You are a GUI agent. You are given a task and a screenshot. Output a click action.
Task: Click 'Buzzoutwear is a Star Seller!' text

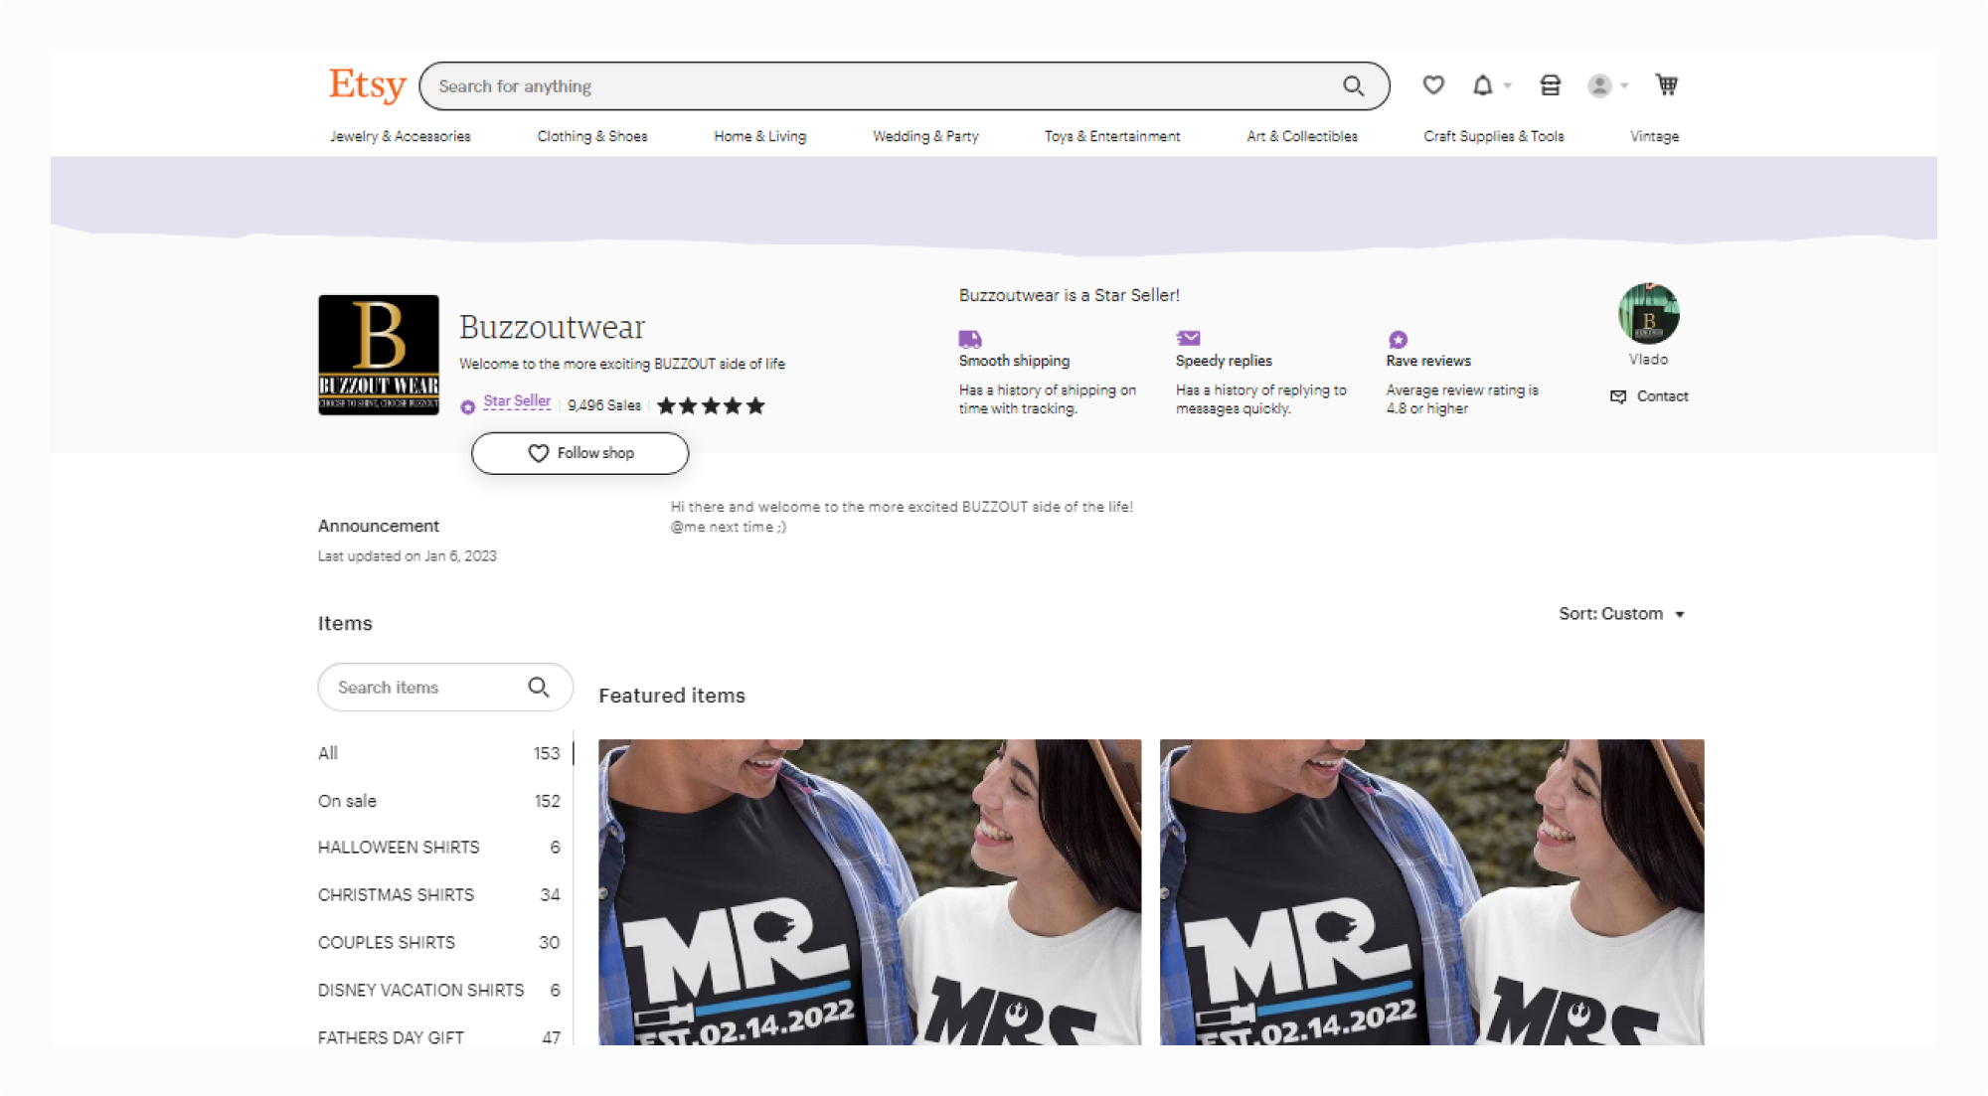click(x=1069, y=295)
